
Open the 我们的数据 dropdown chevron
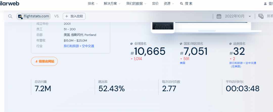145,4
